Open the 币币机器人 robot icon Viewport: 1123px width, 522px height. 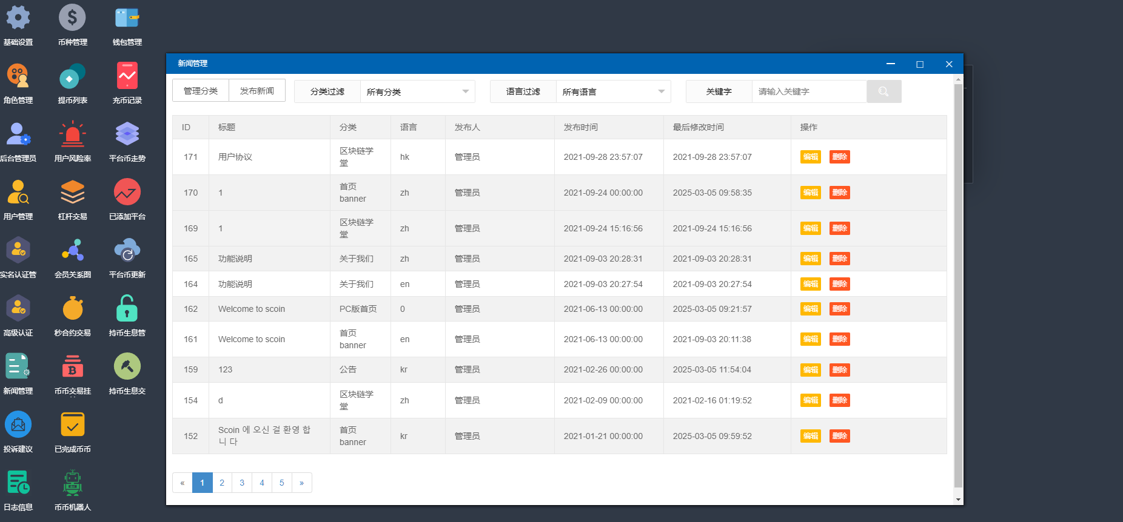(x=72, y=483)
